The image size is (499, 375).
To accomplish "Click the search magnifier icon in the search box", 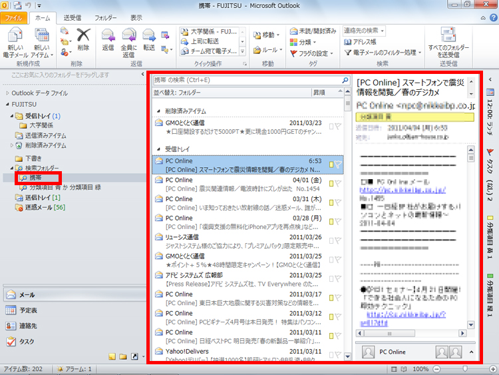I will [x=345, y=80].
